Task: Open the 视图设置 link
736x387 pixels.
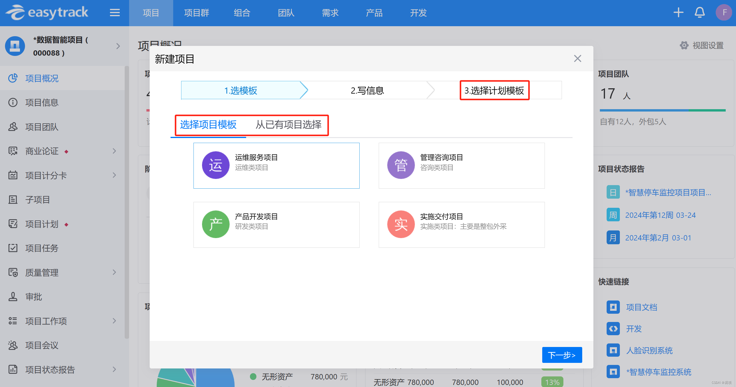Action: 708,45
